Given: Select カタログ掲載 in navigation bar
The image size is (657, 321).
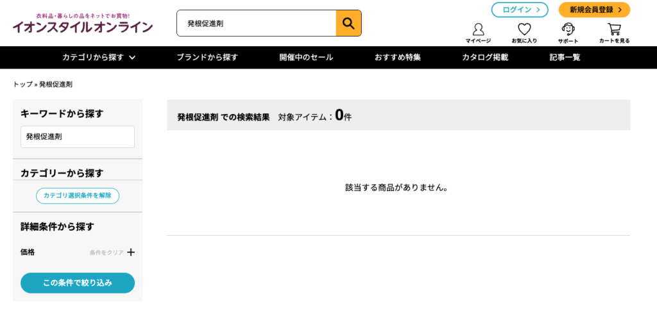Looking at the screenshot, I should (x=485, y=57).
